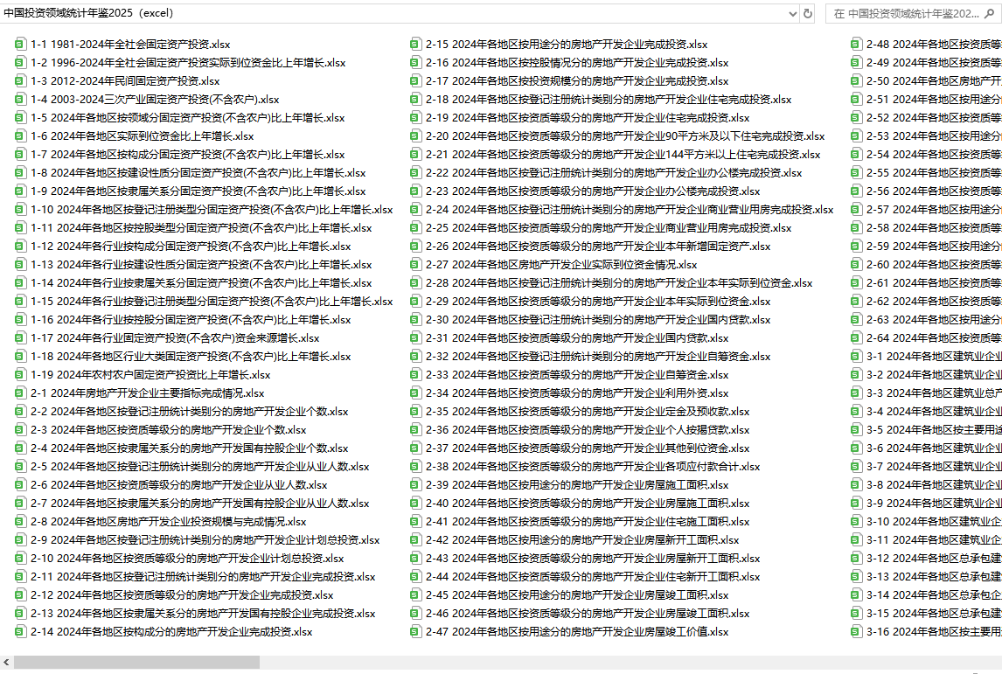1002x674 pixels.
Task: Click the icon of 2-47 按用途分的房地产开发企业房屋竣工价值
Action: click(415, 631)
